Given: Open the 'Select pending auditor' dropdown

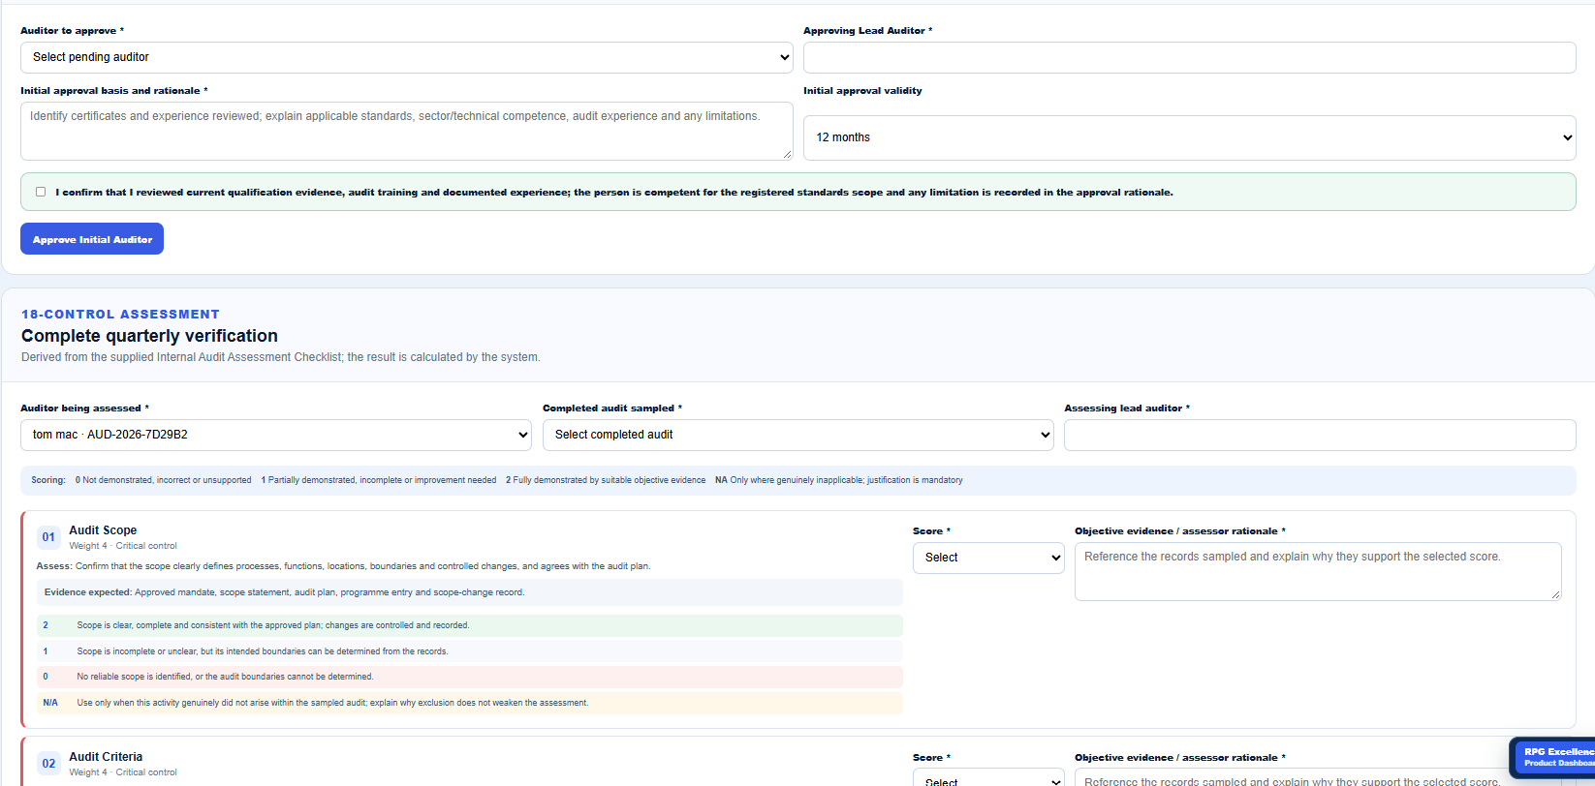Looking at the screenshot, I should pyautogui.click(x=407, y=57).
